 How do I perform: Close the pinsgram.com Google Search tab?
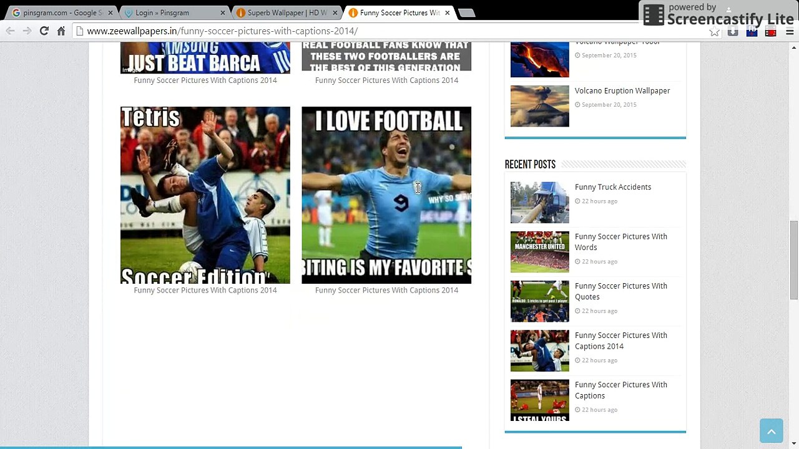tap(111, 12)
